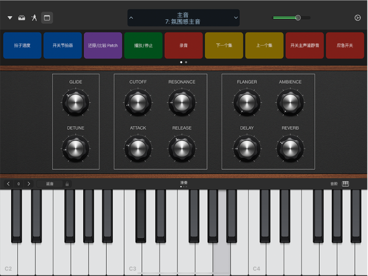
Task: Play the C4 white key
Action: pos(257,258)
